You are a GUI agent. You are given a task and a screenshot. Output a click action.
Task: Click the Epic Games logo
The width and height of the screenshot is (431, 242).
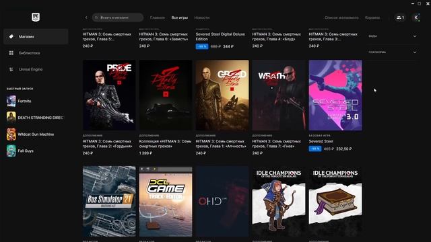pyautogui.click(x=36, y=17)
